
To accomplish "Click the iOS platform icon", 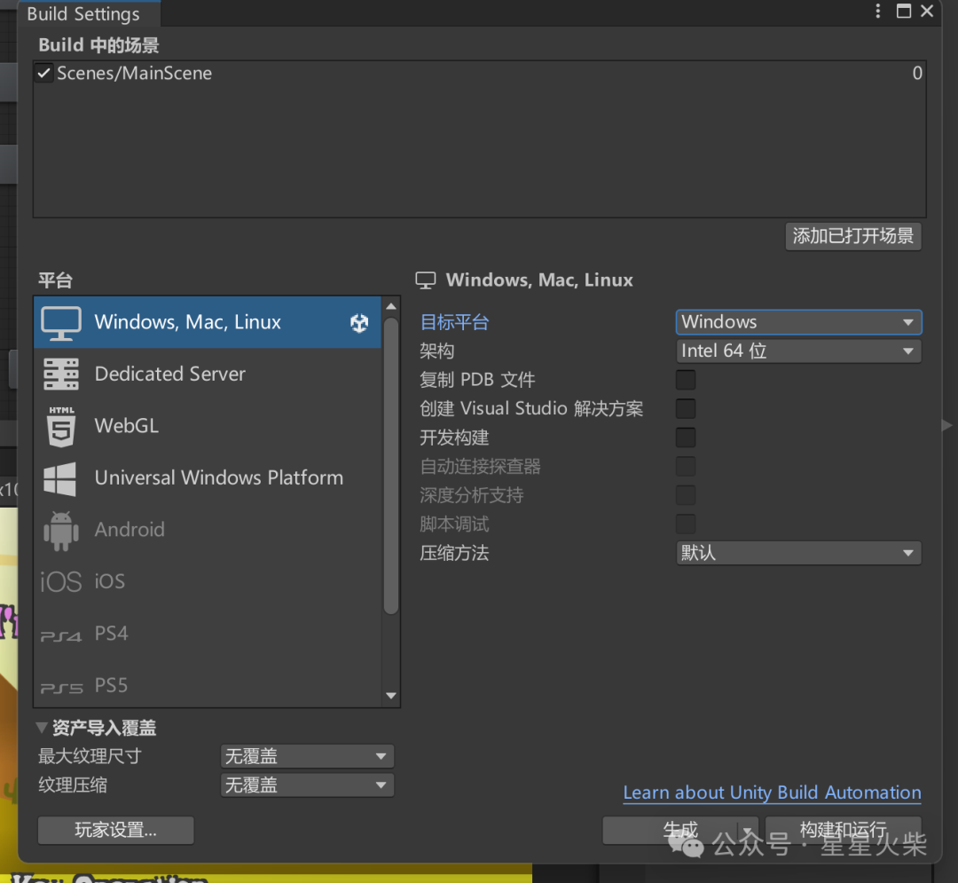I will point(60,582).
